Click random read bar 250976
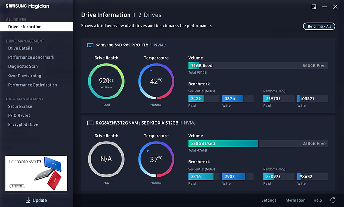Screen dimensions: 344x207 pyautogui.click(x=279, y=177)
